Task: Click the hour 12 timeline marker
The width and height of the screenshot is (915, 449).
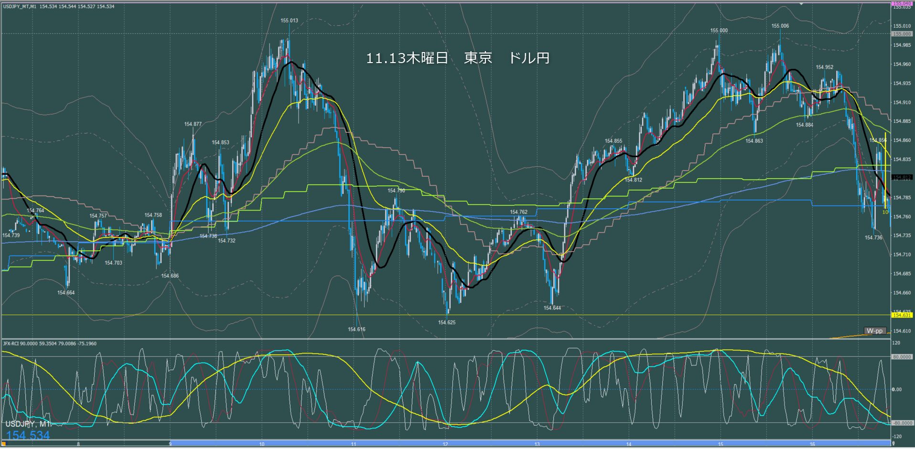Action: pyautogui.click(x=445, y=444)
